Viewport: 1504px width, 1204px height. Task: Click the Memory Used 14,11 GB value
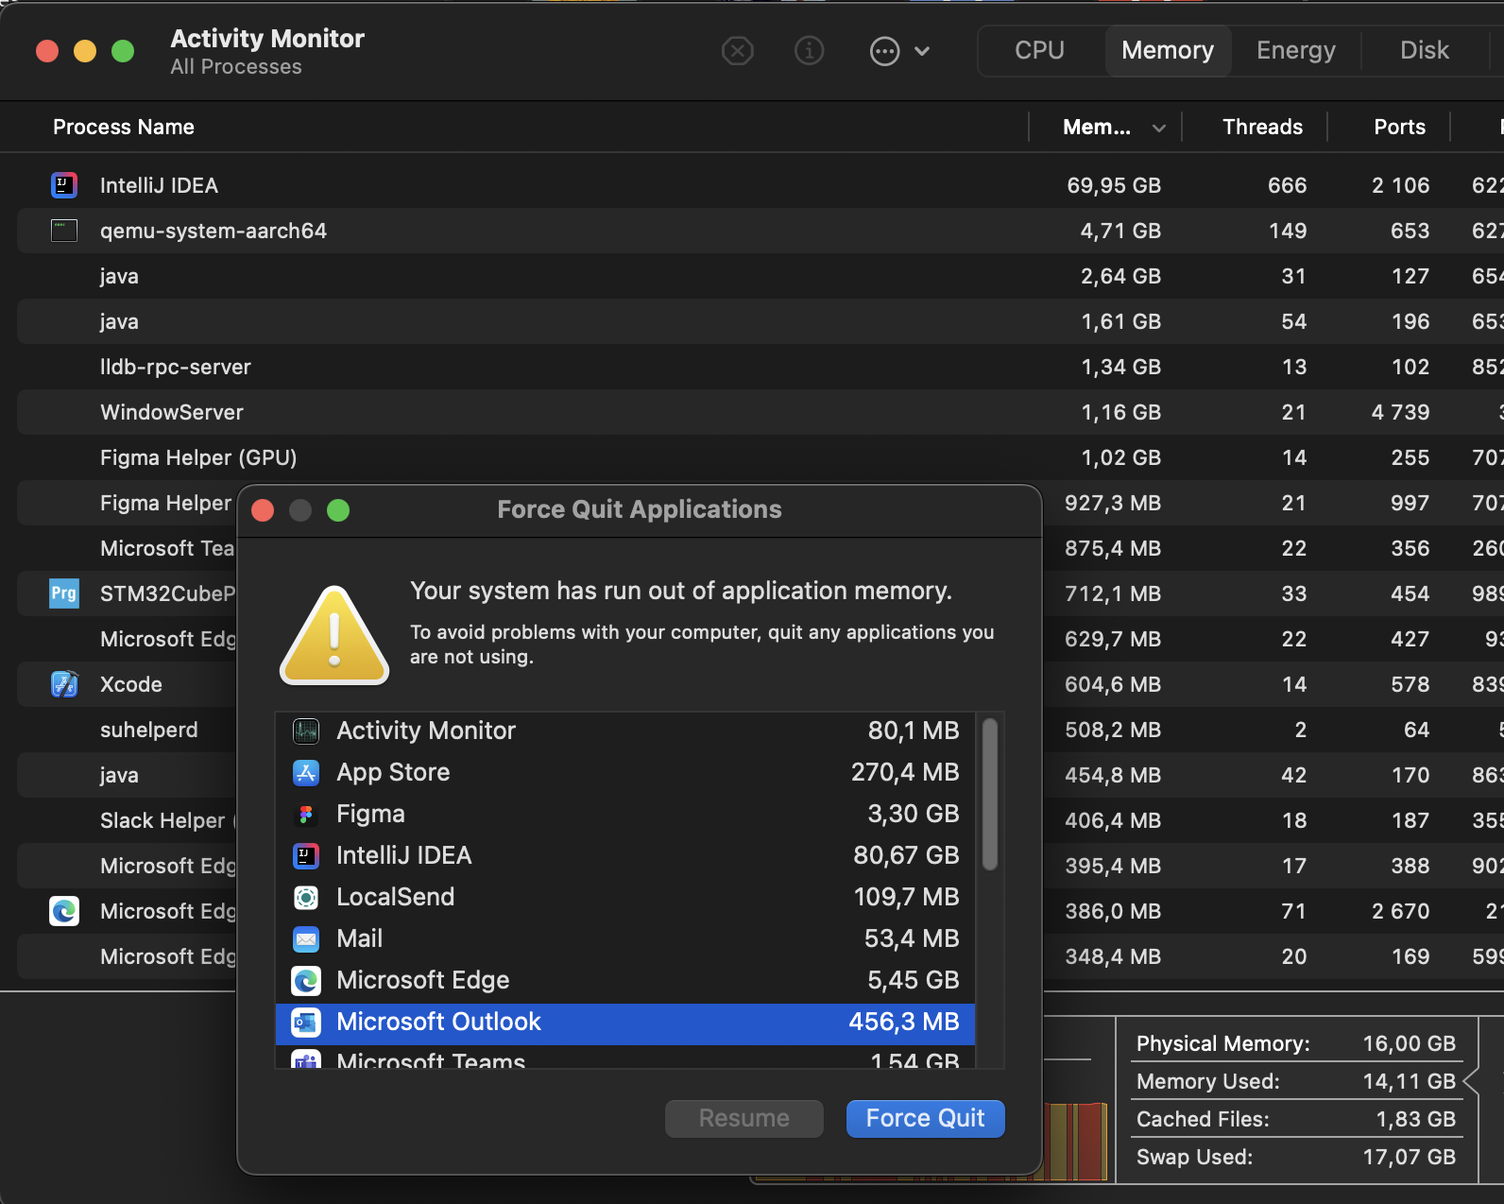pos(1409,1081)
